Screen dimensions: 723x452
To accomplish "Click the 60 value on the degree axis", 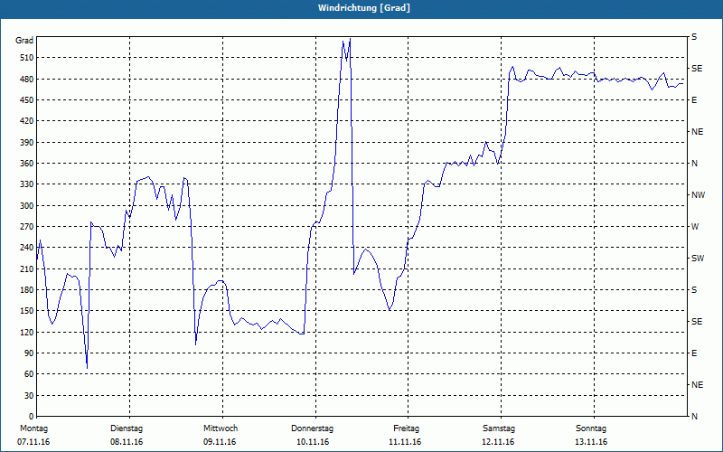I will (x=29, y=374).
